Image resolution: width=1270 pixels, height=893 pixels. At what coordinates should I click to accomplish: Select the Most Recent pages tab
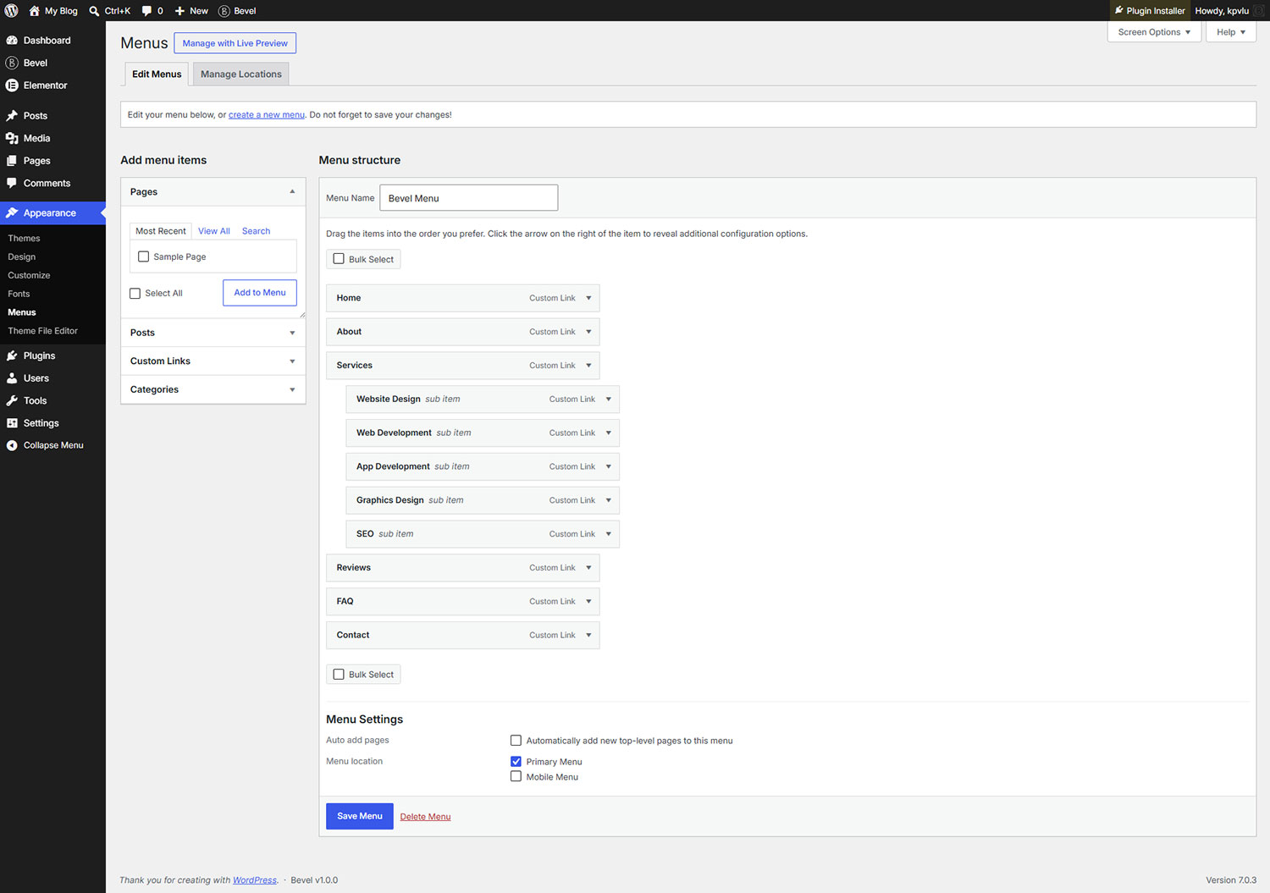(x=161, y=231)
